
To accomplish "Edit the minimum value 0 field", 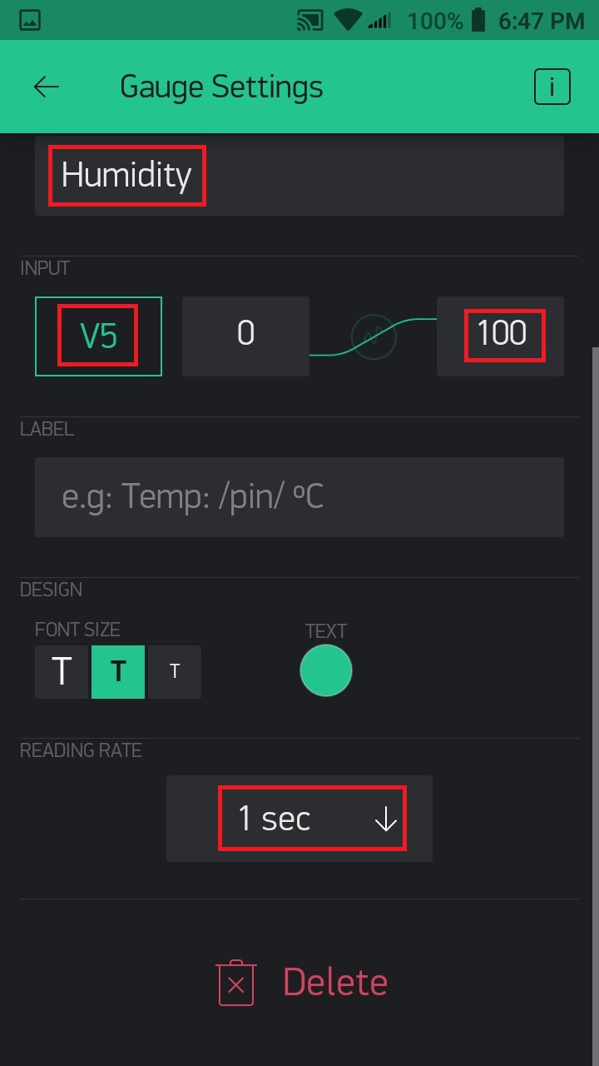I will [245, 336].
